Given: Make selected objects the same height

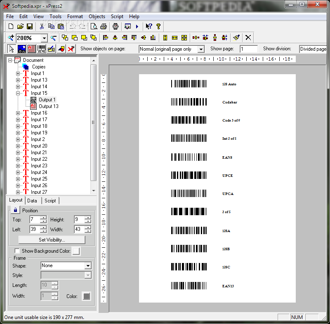Looking at the screenshot, I should click(165, 38).
